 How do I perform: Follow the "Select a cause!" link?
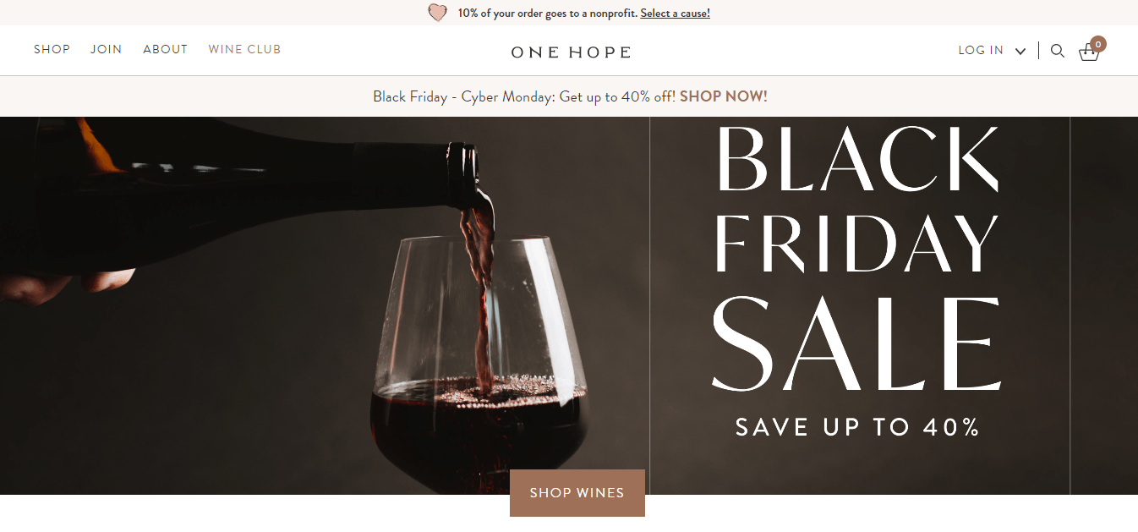pos(675,14)
